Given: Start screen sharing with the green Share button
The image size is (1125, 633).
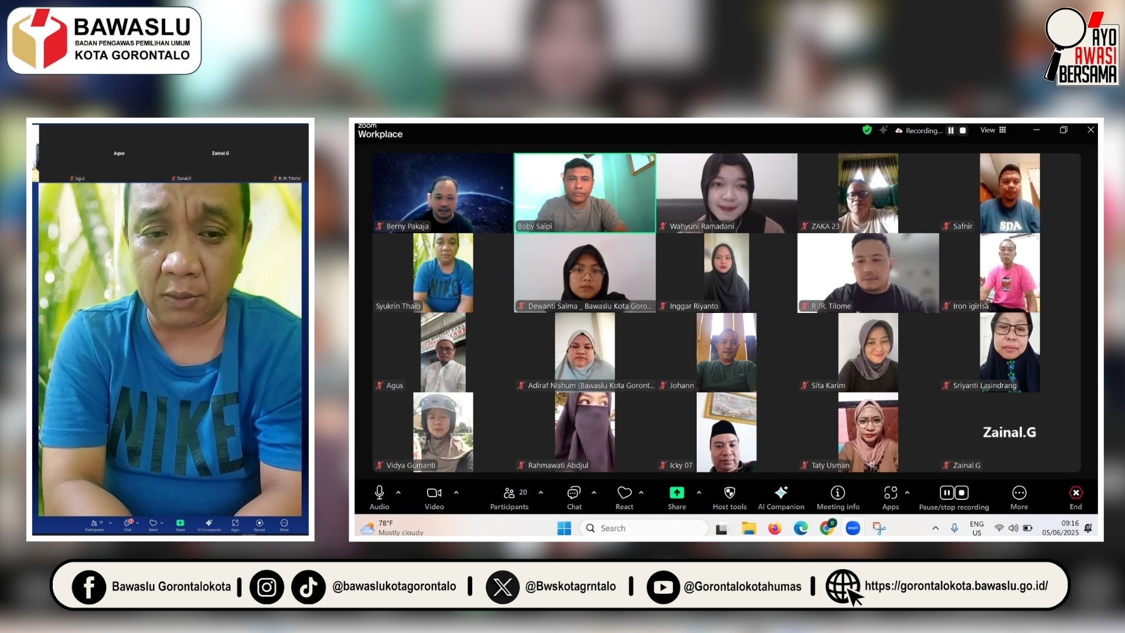Looking at the screenshot, I should (x=677, y=498).
